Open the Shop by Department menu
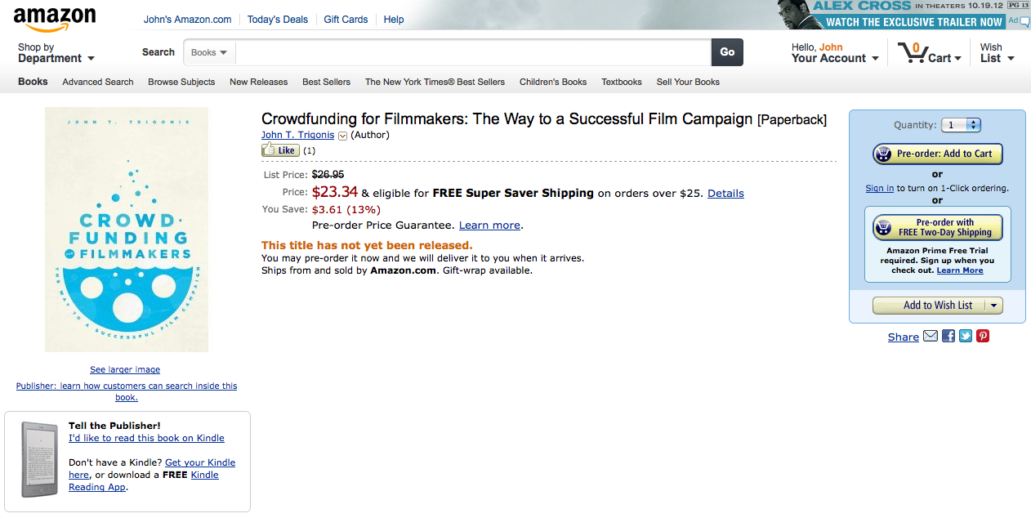 [56, 53]
